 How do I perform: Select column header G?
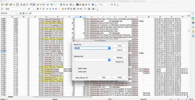point(80,17)
